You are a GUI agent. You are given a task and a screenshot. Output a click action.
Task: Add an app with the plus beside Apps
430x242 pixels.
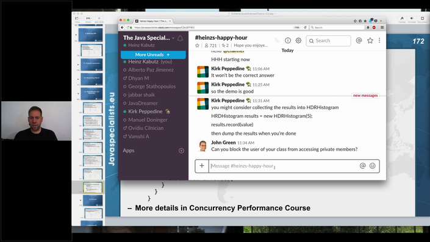click(x=181, y=151)
